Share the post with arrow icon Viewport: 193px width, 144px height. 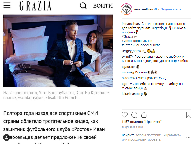click(x=144, y=115)
